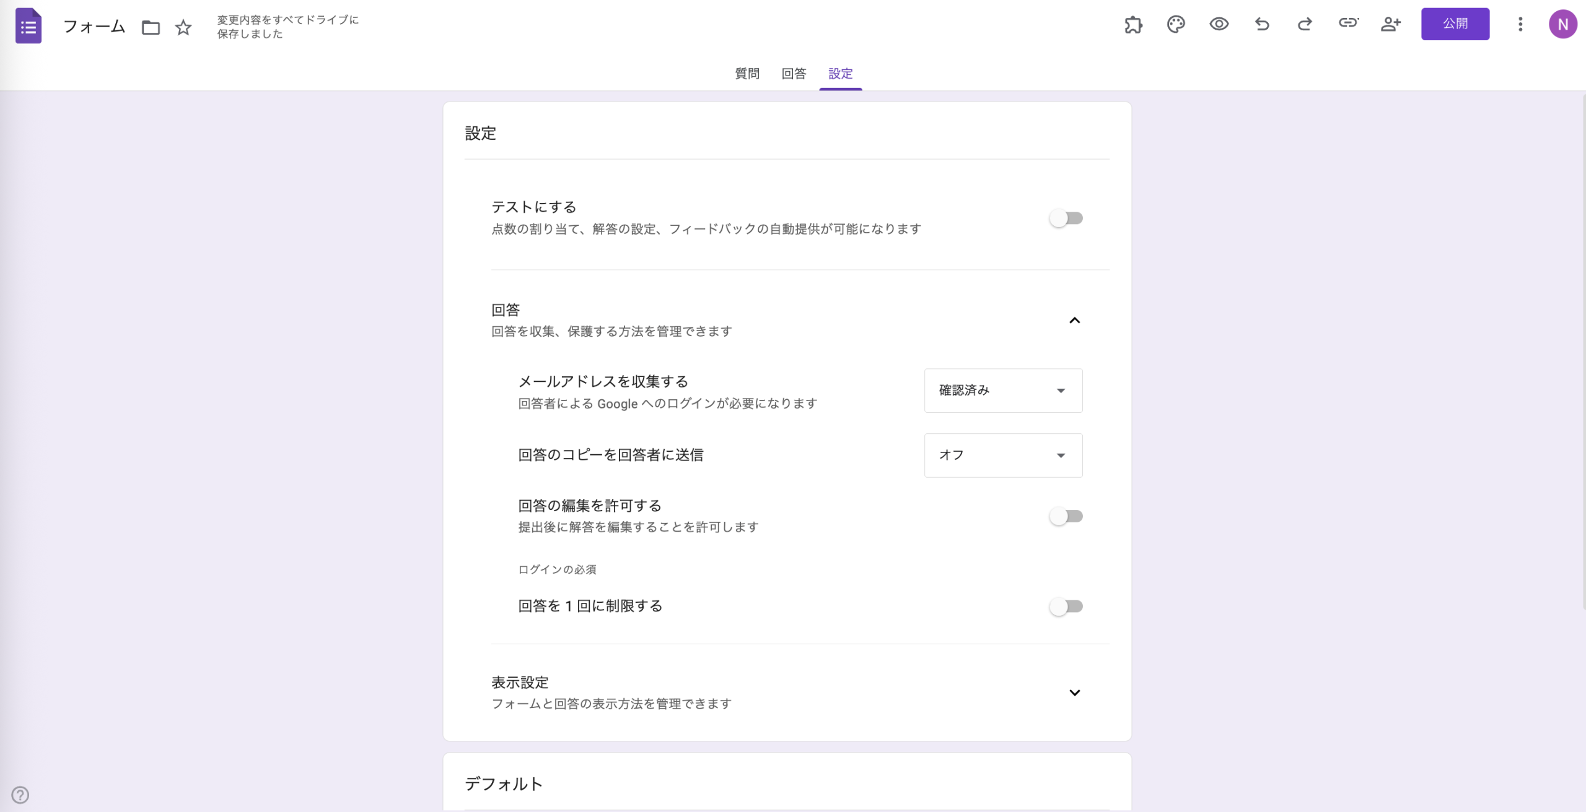Star the form

pos(183,27)
